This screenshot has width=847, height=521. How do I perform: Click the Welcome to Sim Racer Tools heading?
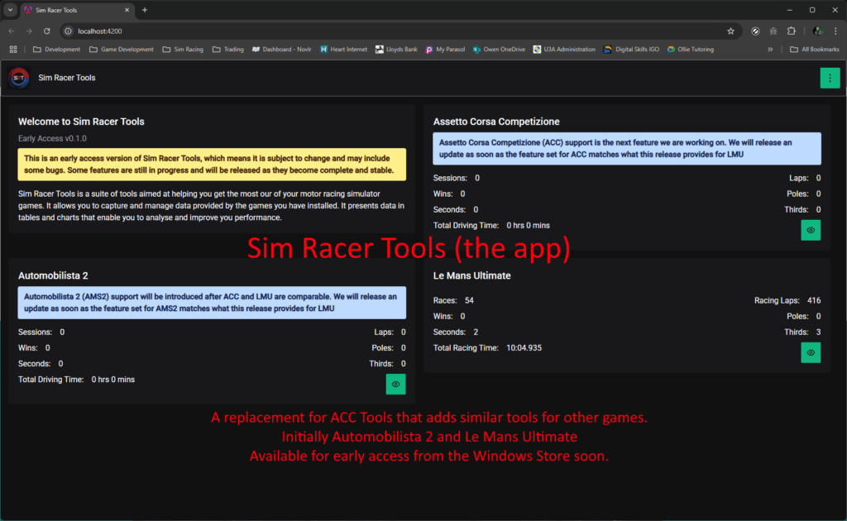coord(81,122)
